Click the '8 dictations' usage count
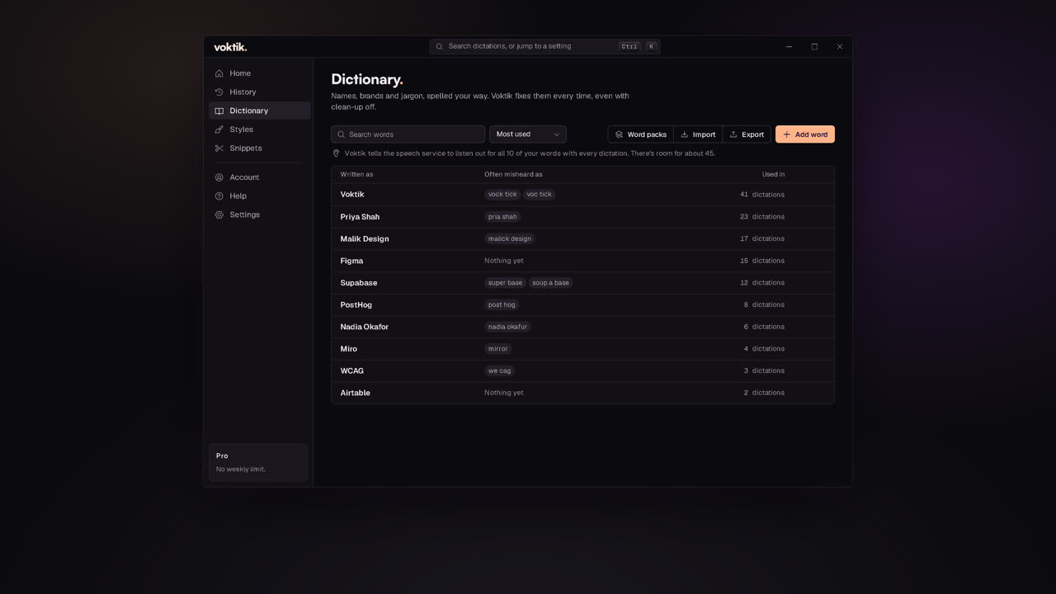The image size is (1056, 594). 764,304
